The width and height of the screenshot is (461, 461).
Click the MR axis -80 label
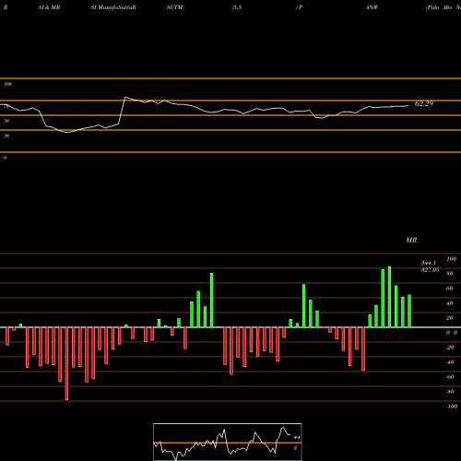(450, 392)
